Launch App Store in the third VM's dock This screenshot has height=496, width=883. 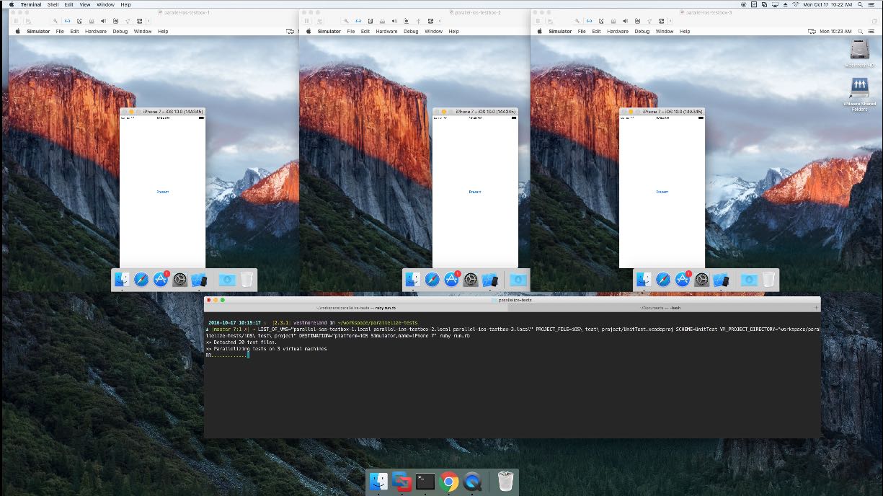682,280
